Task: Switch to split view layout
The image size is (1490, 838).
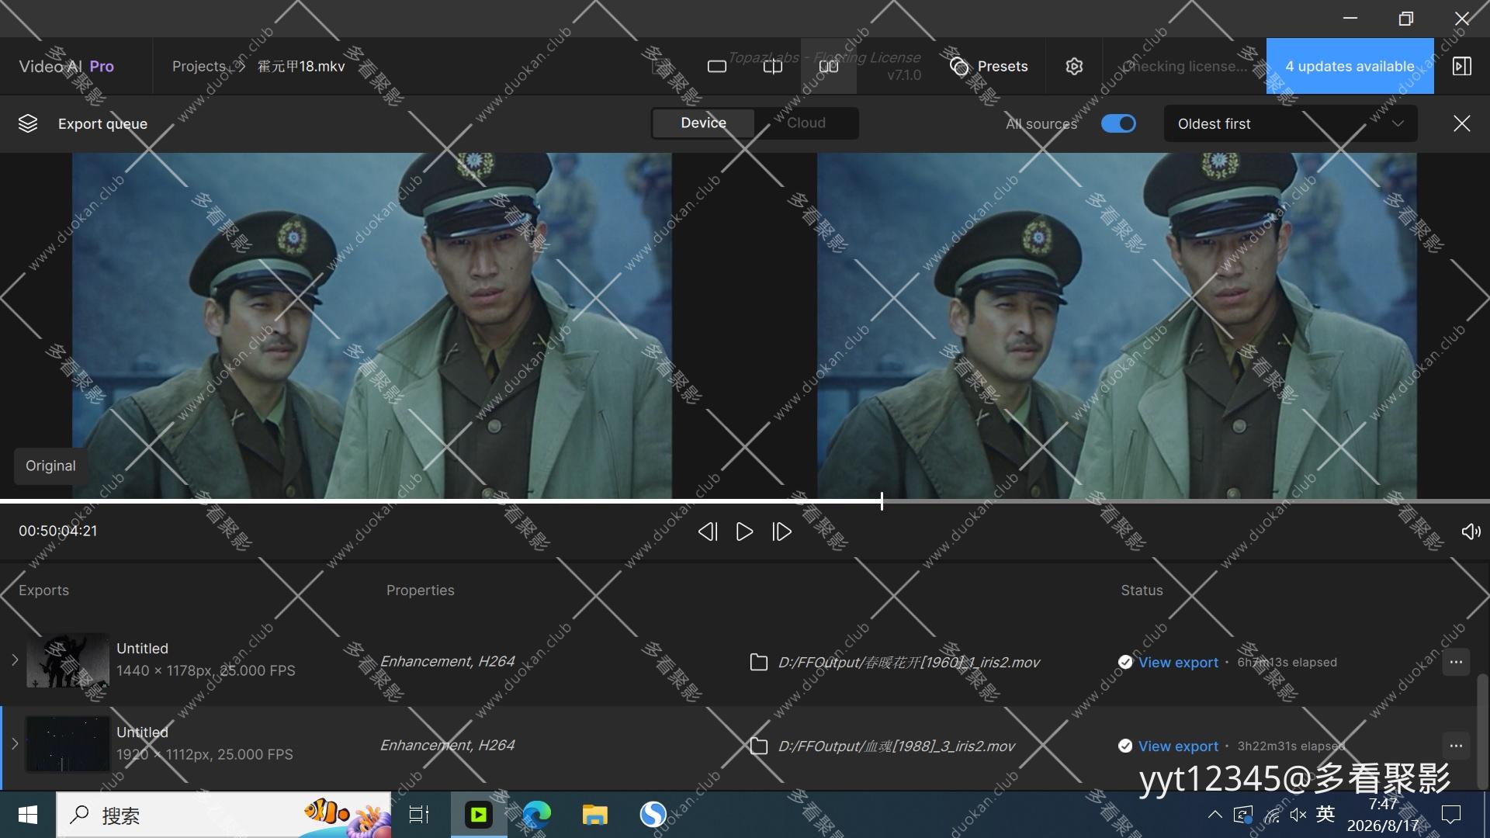Action: [773, 67]
